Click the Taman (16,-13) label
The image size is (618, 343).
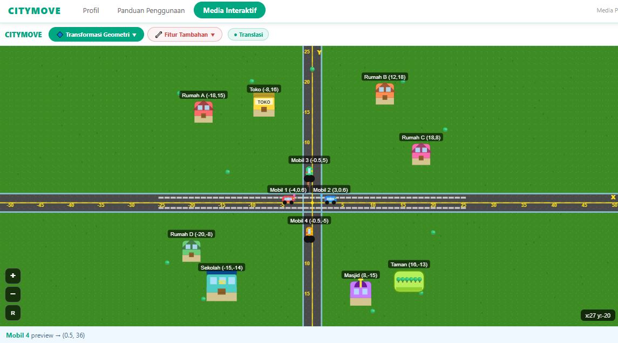click(x=409, y=265)
